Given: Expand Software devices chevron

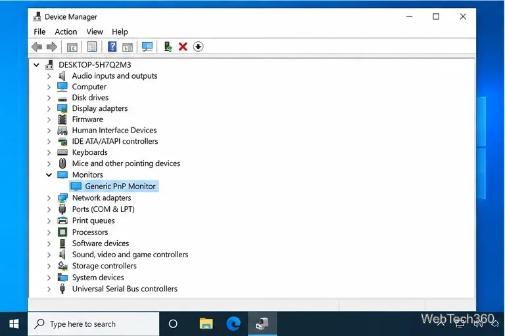Looking at the screenshot, I should 49,243.
